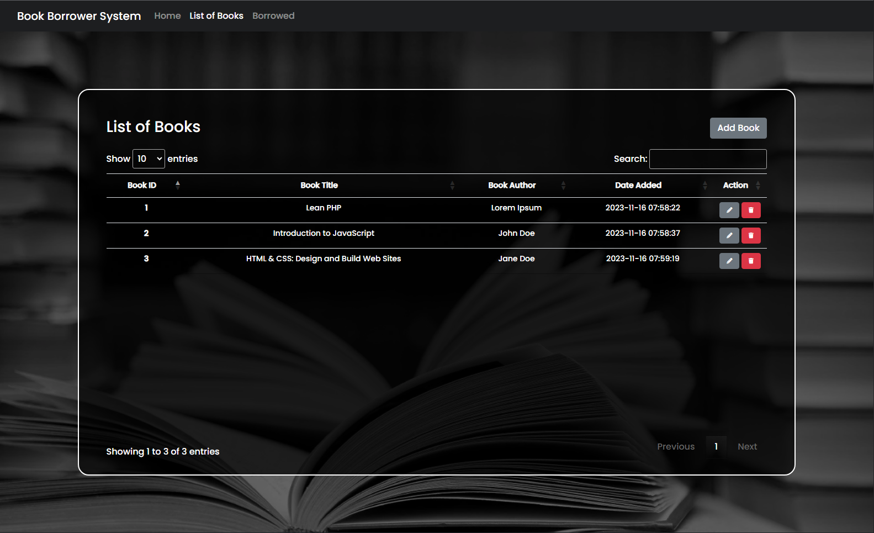Open the Borrowed nav link
Image resolution: width=874 pixels, height=533 pixels.
(273, 15)
